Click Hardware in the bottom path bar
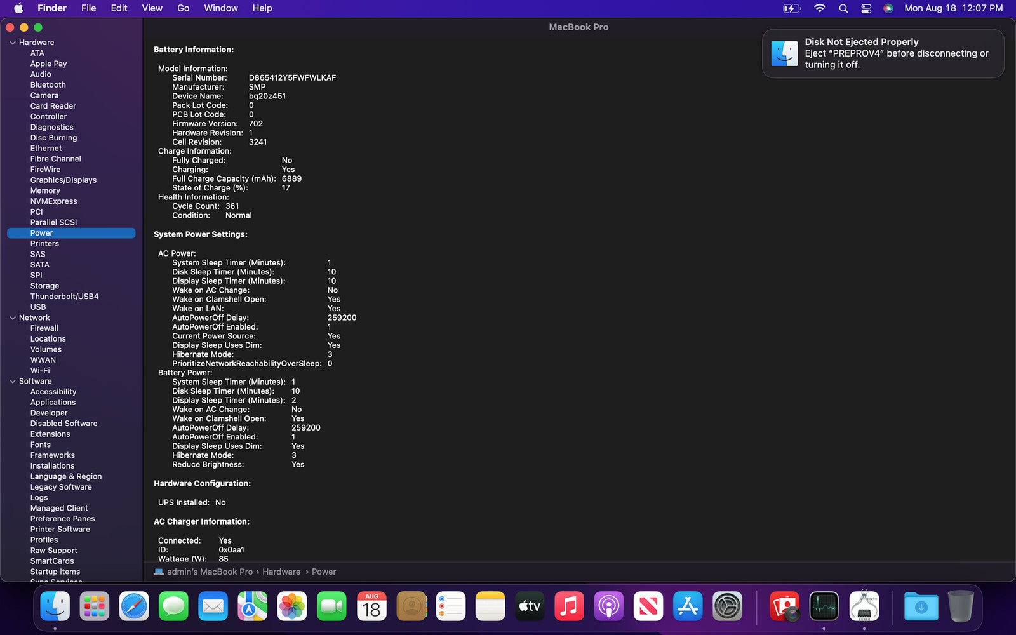Image resolution: width=1016 pixels, height=635 pixels. point(281,571)
